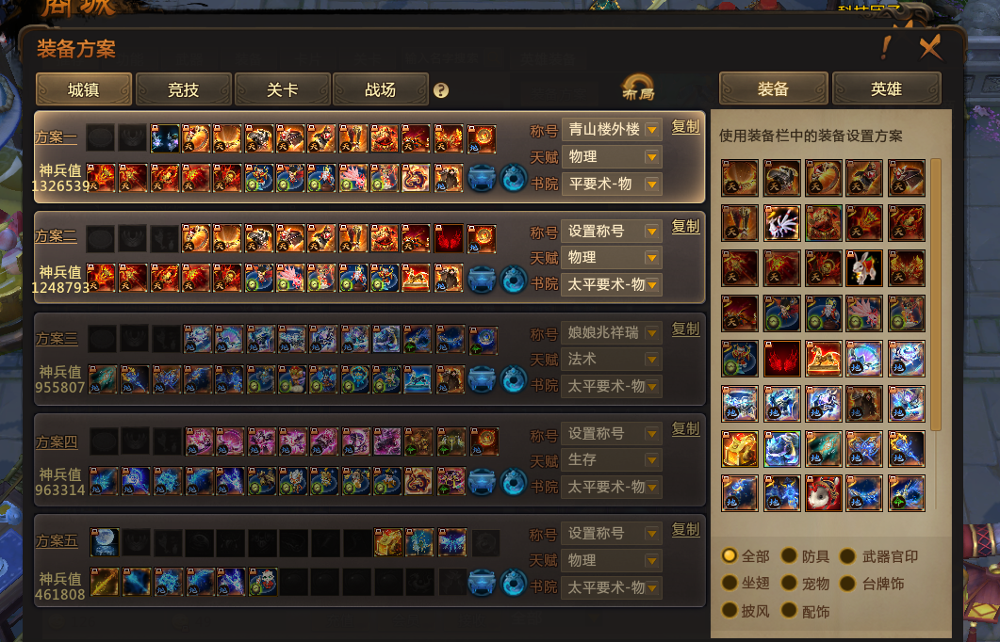Open the 布局 layout arrow icon

tap(638, 88)
